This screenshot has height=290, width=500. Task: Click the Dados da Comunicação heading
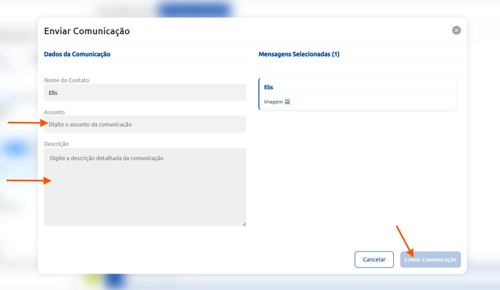(x=77, y=54)
